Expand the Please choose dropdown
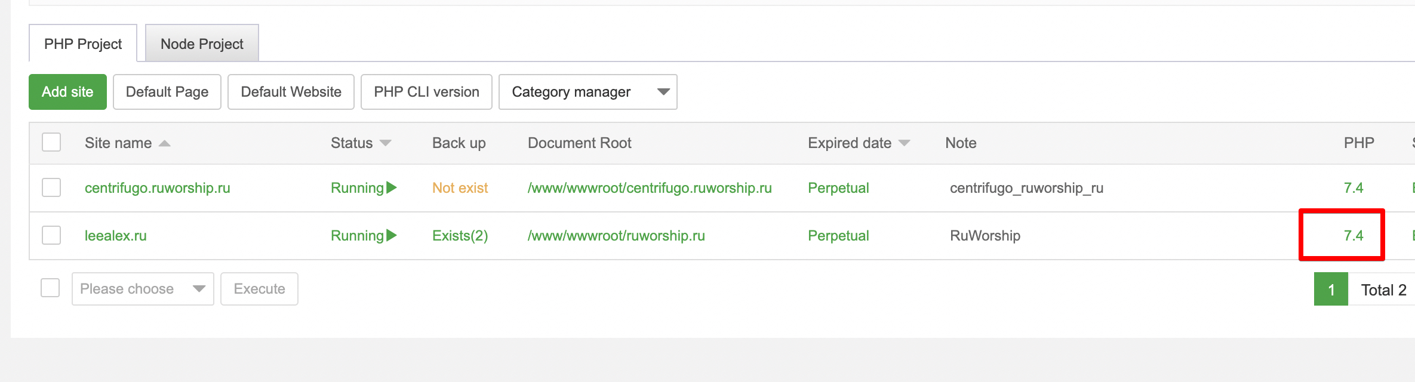1415x382 pixels. coord(143,289)
